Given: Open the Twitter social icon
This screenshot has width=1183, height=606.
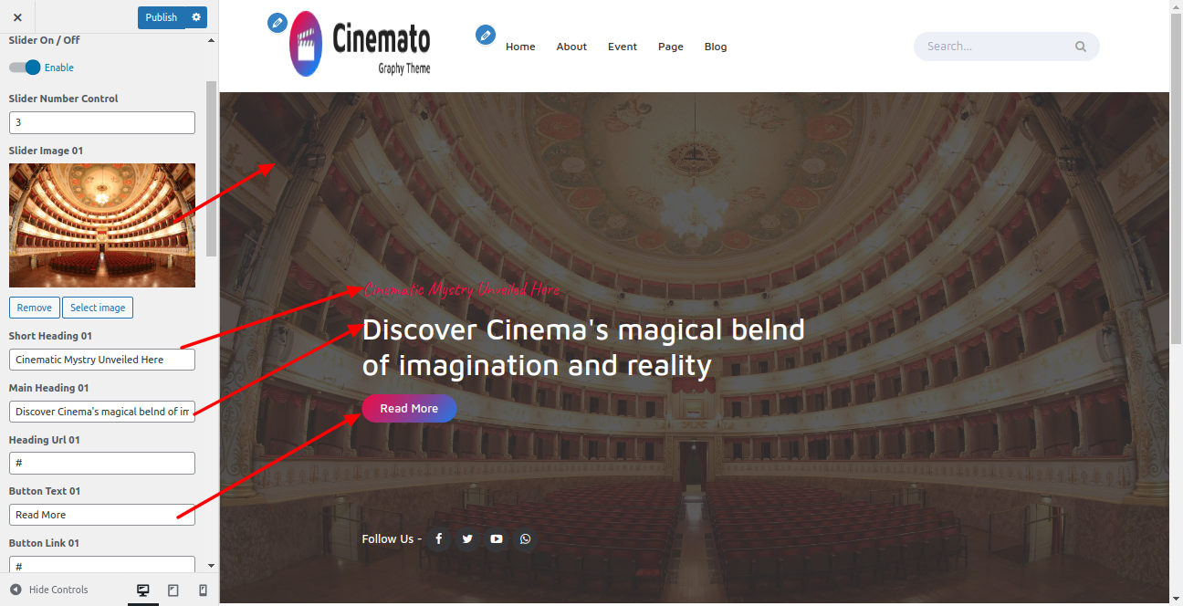Looking at the screenshot, I should (x=467, y=539).
